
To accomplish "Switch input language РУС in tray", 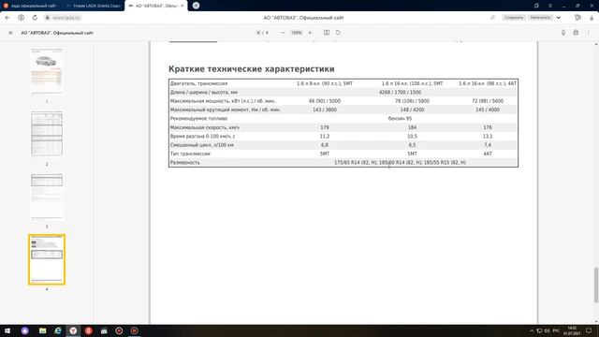I will [556, 330].
